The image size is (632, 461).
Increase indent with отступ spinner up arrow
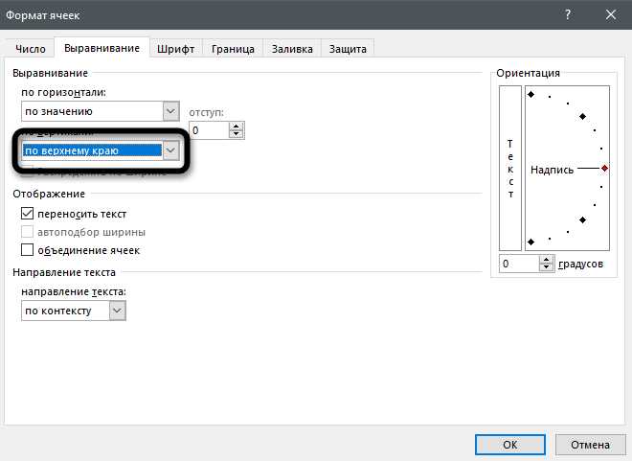point(237,126)
